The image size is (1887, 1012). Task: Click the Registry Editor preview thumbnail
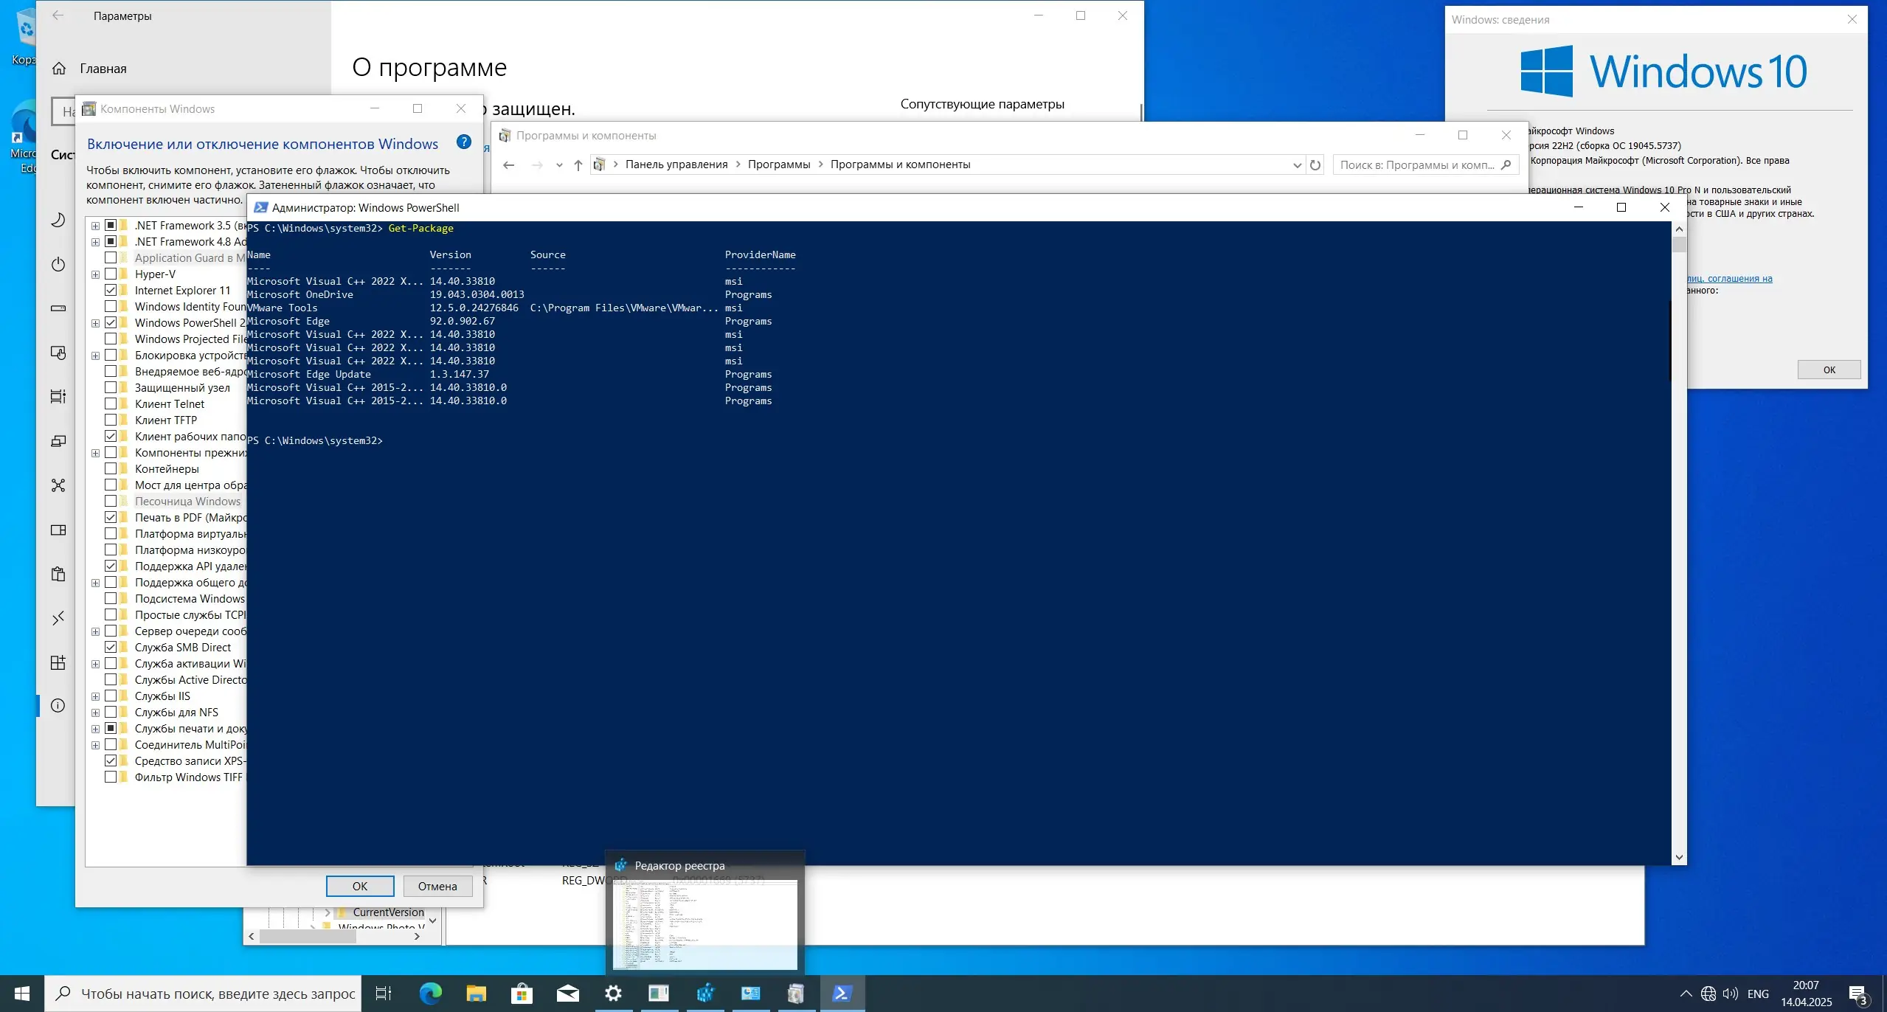click(704, 923)
